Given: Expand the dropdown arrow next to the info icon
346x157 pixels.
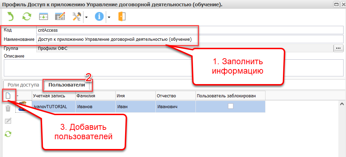Looking at the screenshot, I should click(x=109, y=17).
